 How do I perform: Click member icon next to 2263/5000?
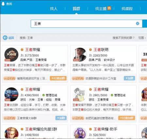pyautogui.click(x=90, y=55)
